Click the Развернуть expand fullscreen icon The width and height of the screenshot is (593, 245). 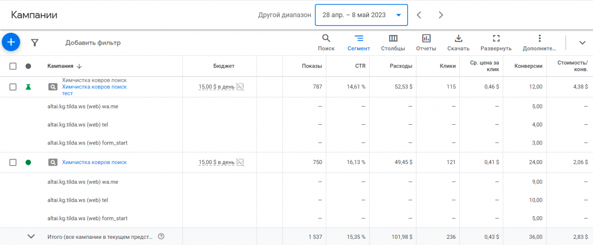click(x=496, y=42)
